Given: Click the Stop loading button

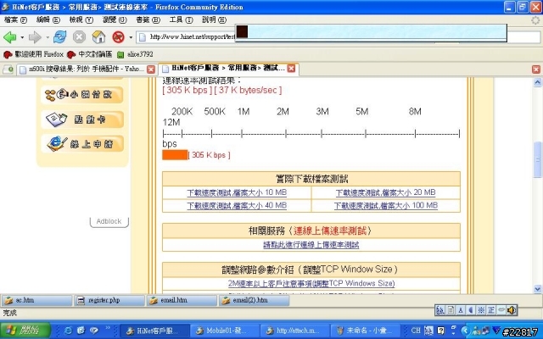Looking at the screenshot, I should pos(79,37).
